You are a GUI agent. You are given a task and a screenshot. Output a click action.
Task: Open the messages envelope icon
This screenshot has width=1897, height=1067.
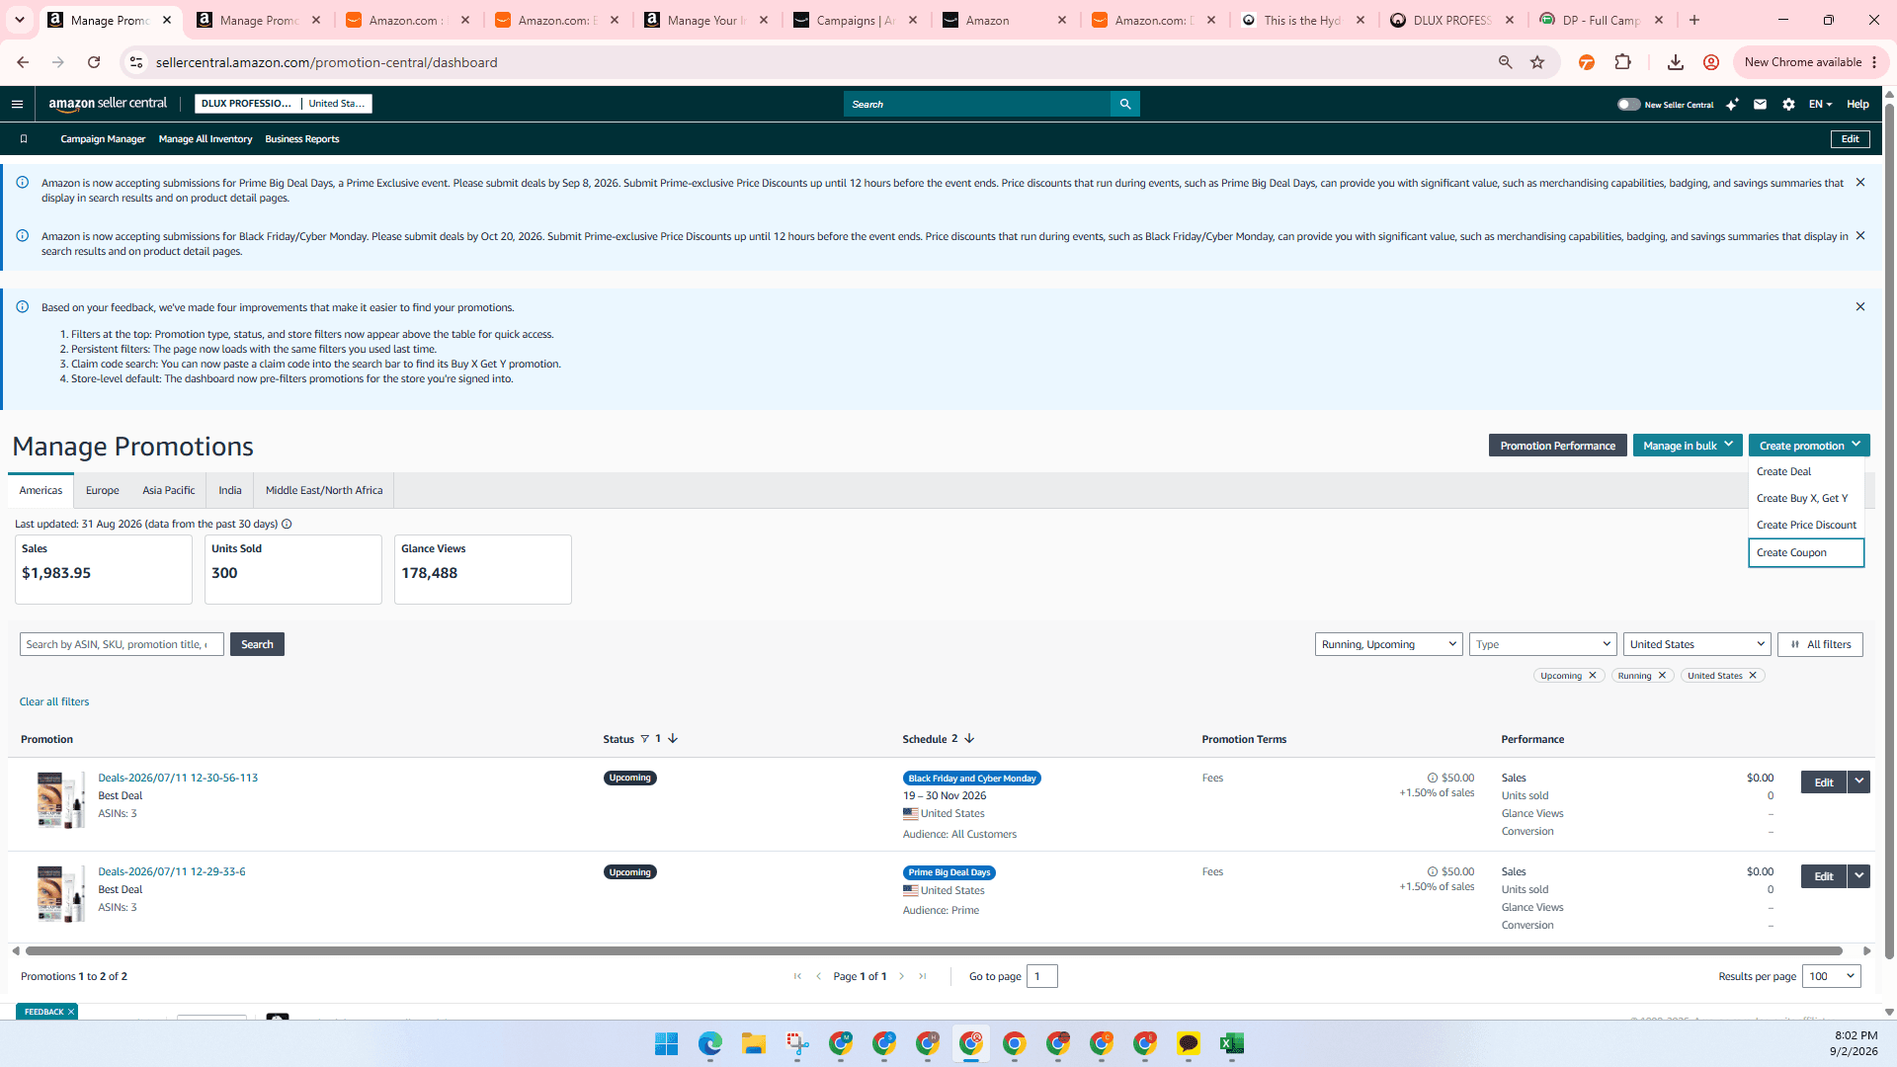1760,104
